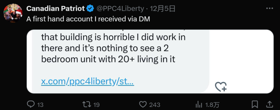The width and height of the screenshot is (280, 110).
Task: Like the post with the heart icon
Action: pyautogui.click(x=143, y=104)
